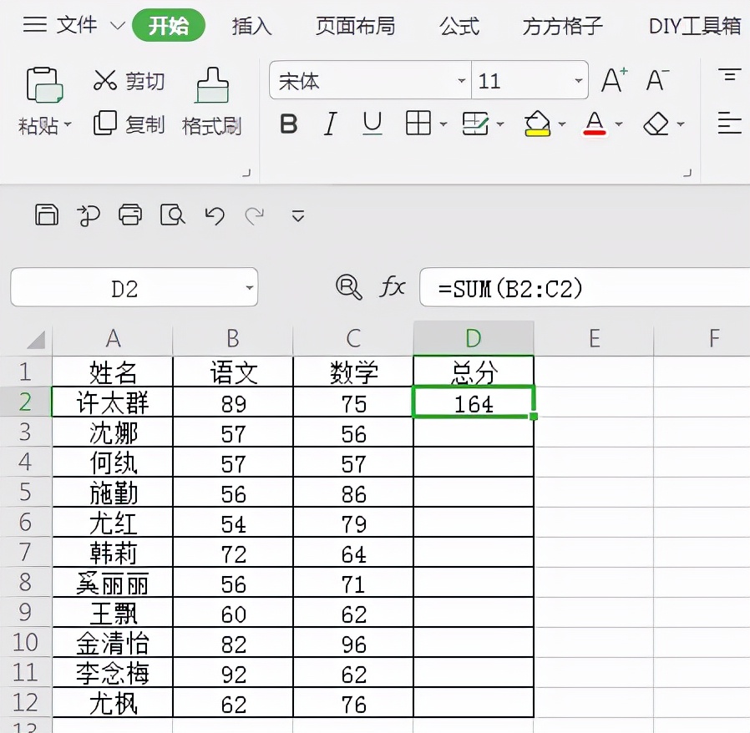750x733 pixels.
Task: Open Print Preview icon
Action: 173,215
